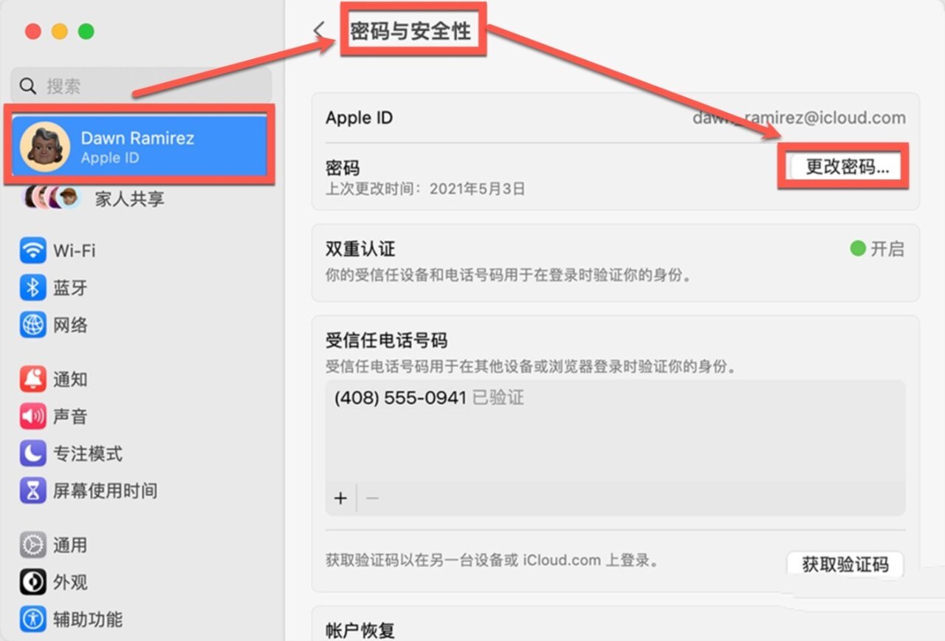The width and height of the screenshot is (945, 641).
Task: Click the 双重认证 heading
Action: tap(360, 249)
